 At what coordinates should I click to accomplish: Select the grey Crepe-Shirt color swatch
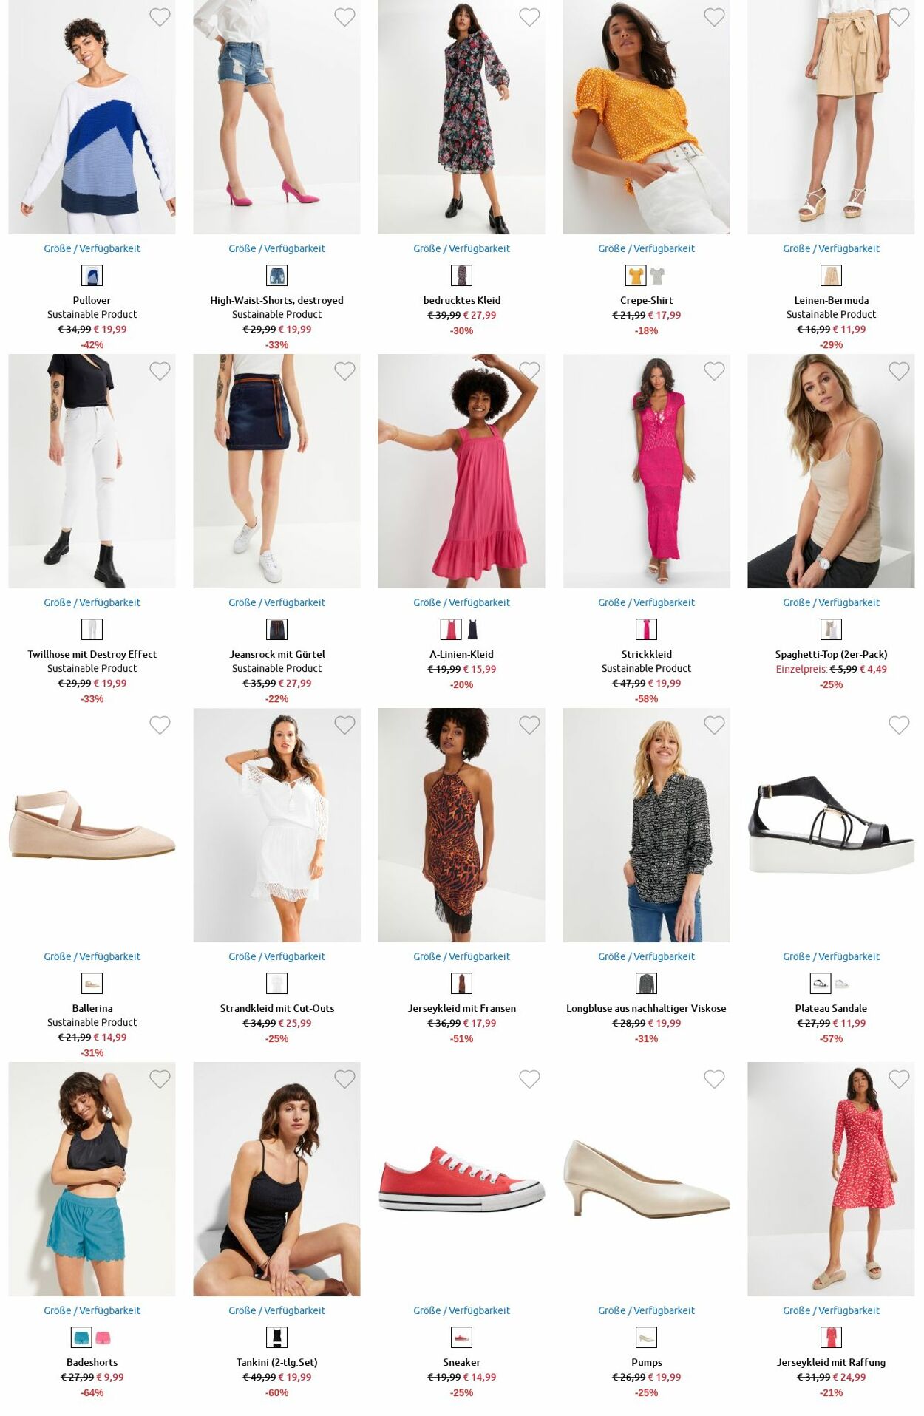657,276
